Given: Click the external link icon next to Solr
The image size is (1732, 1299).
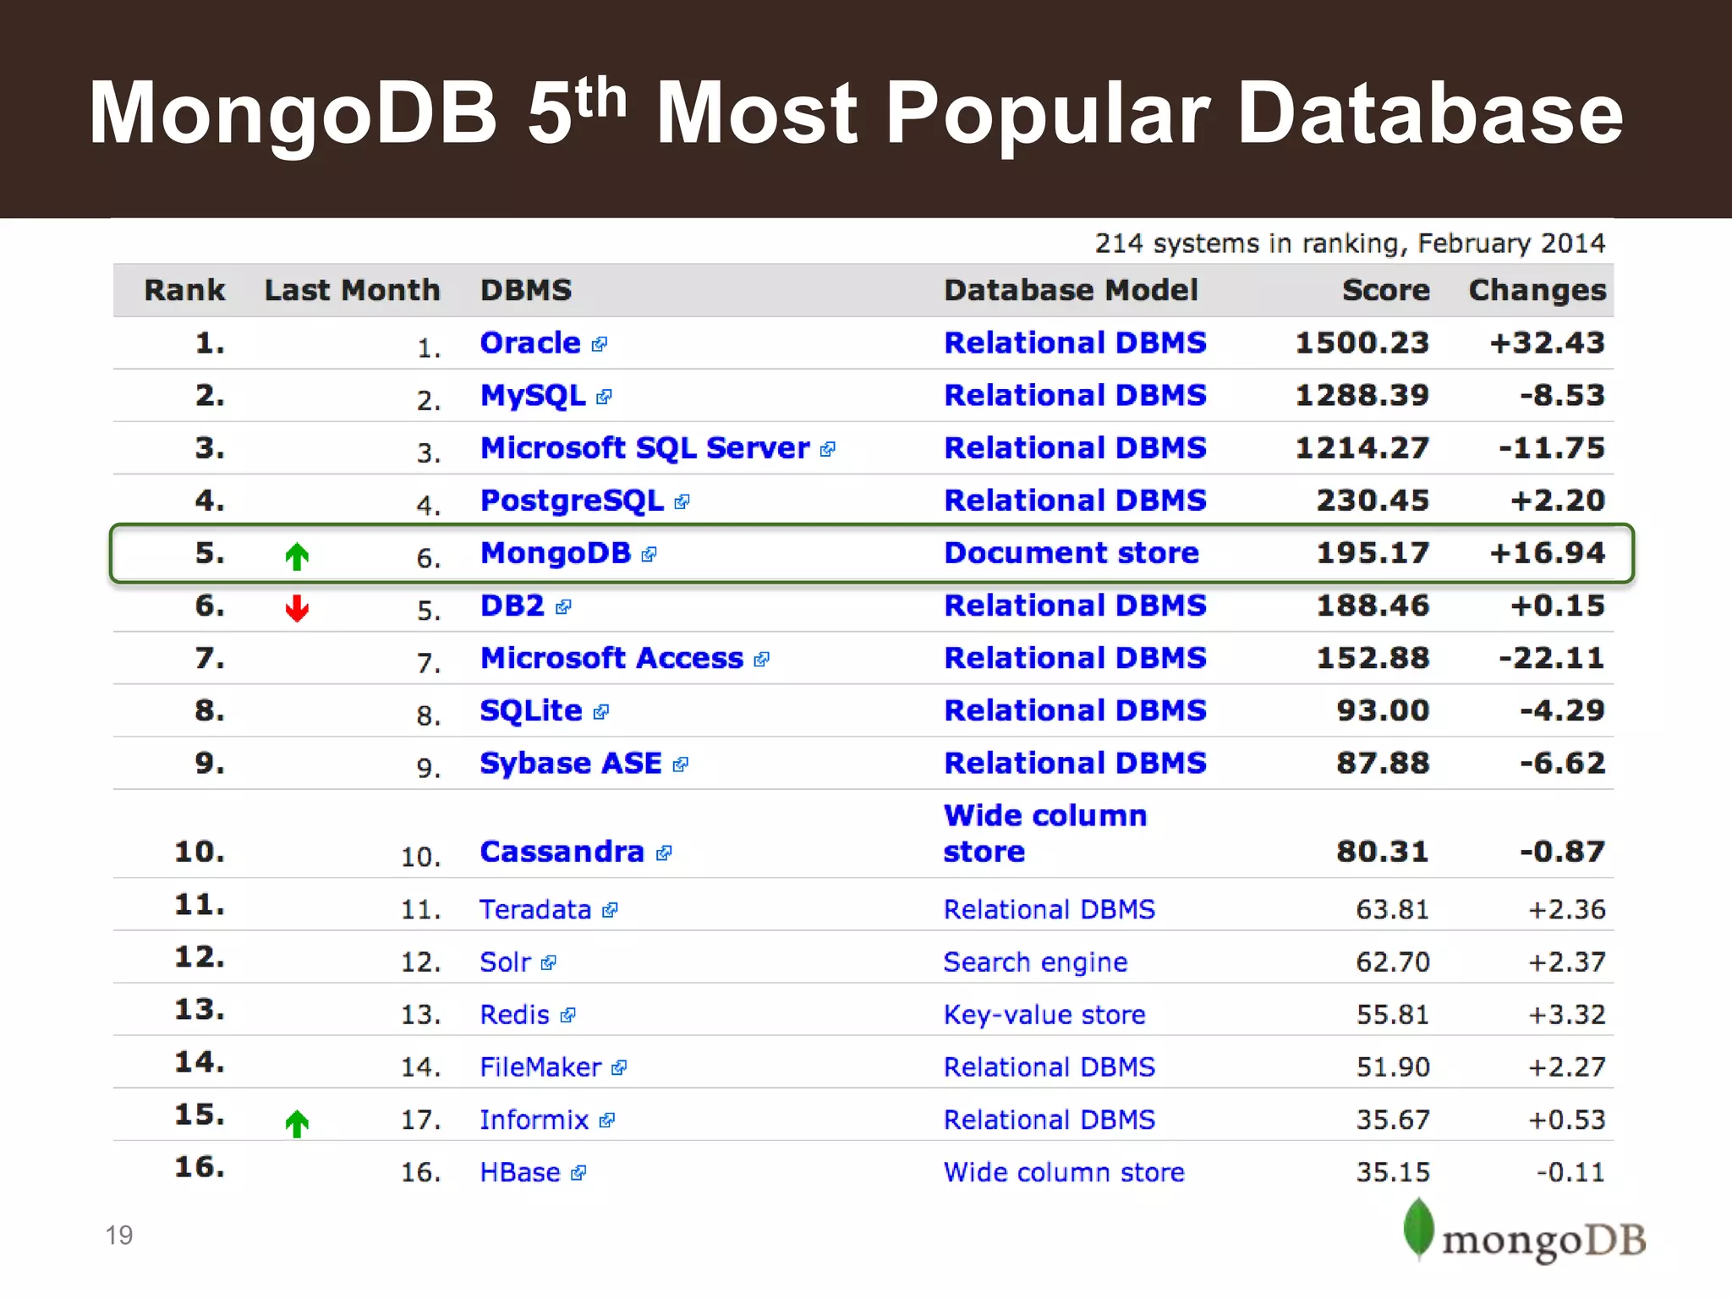Looking at the screenshot, I should coord(549,962).
